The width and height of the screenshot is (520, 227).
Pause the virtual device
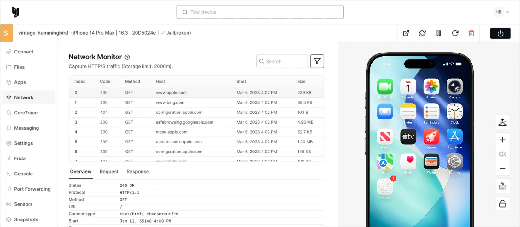point(439,33)
